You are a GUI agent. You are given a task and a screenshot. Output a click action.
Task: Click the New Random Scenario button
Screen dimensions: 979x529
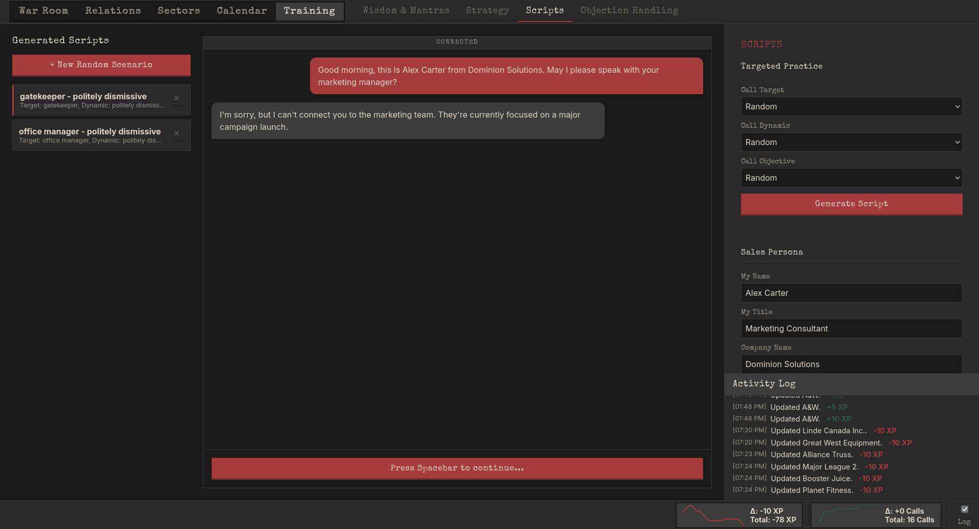click(101, 65)
